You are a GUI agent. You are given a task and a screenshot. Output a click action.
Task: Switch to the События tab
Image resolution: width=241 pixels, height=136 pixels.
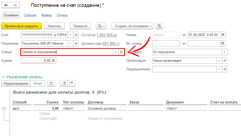pyautogui.click(x=30, y=15)
